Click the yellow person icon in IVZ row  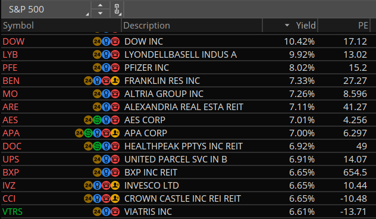[x=115, y=186]
